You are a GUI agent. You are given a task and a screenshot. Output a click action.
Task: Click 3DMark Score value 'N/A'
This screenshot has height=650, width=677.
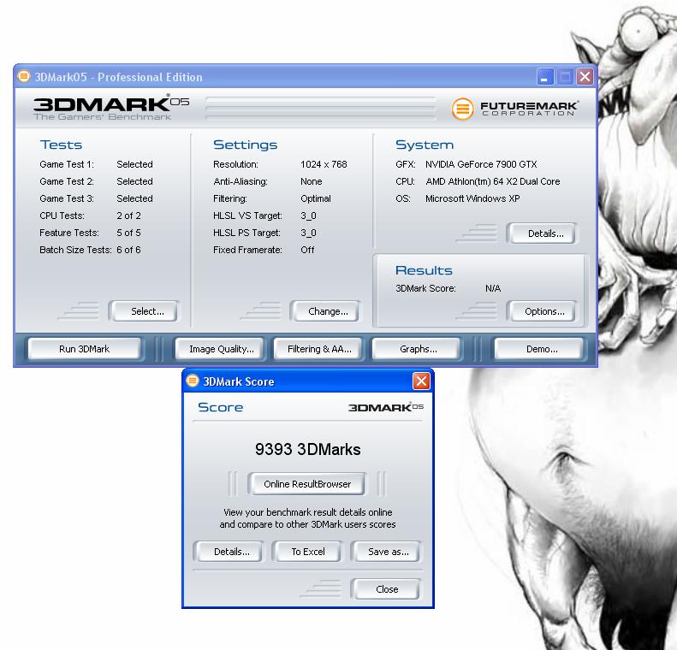(493, 288)
